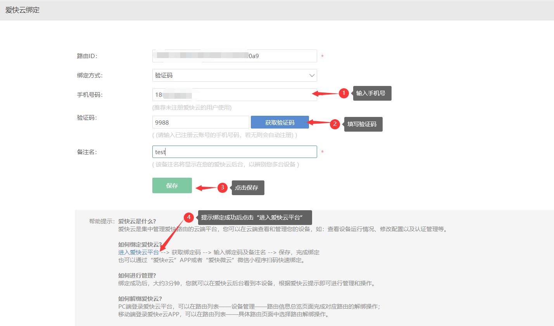Click the gray '填写验证码' annotation label
The image size is (554, 326).
(x=362, y=124)
